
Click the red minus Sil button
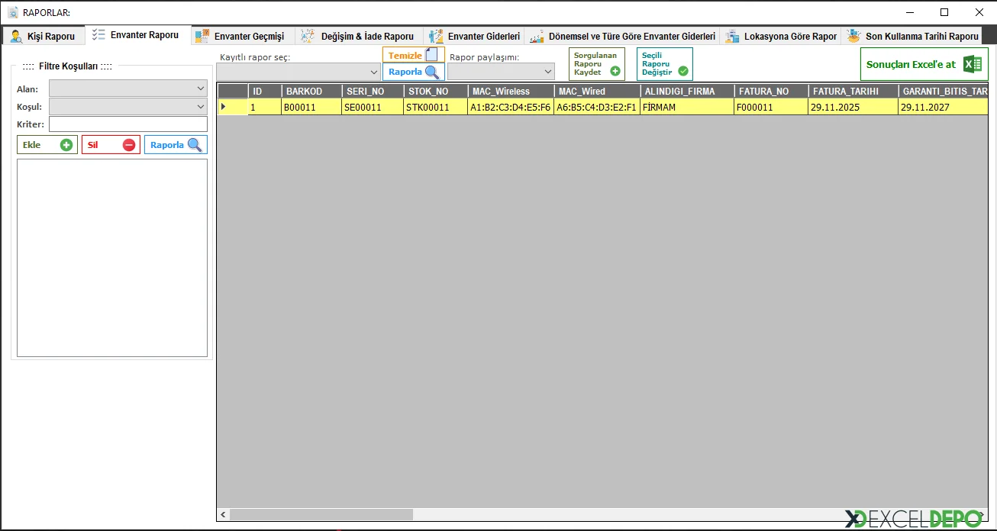click(x=111, y=145)
